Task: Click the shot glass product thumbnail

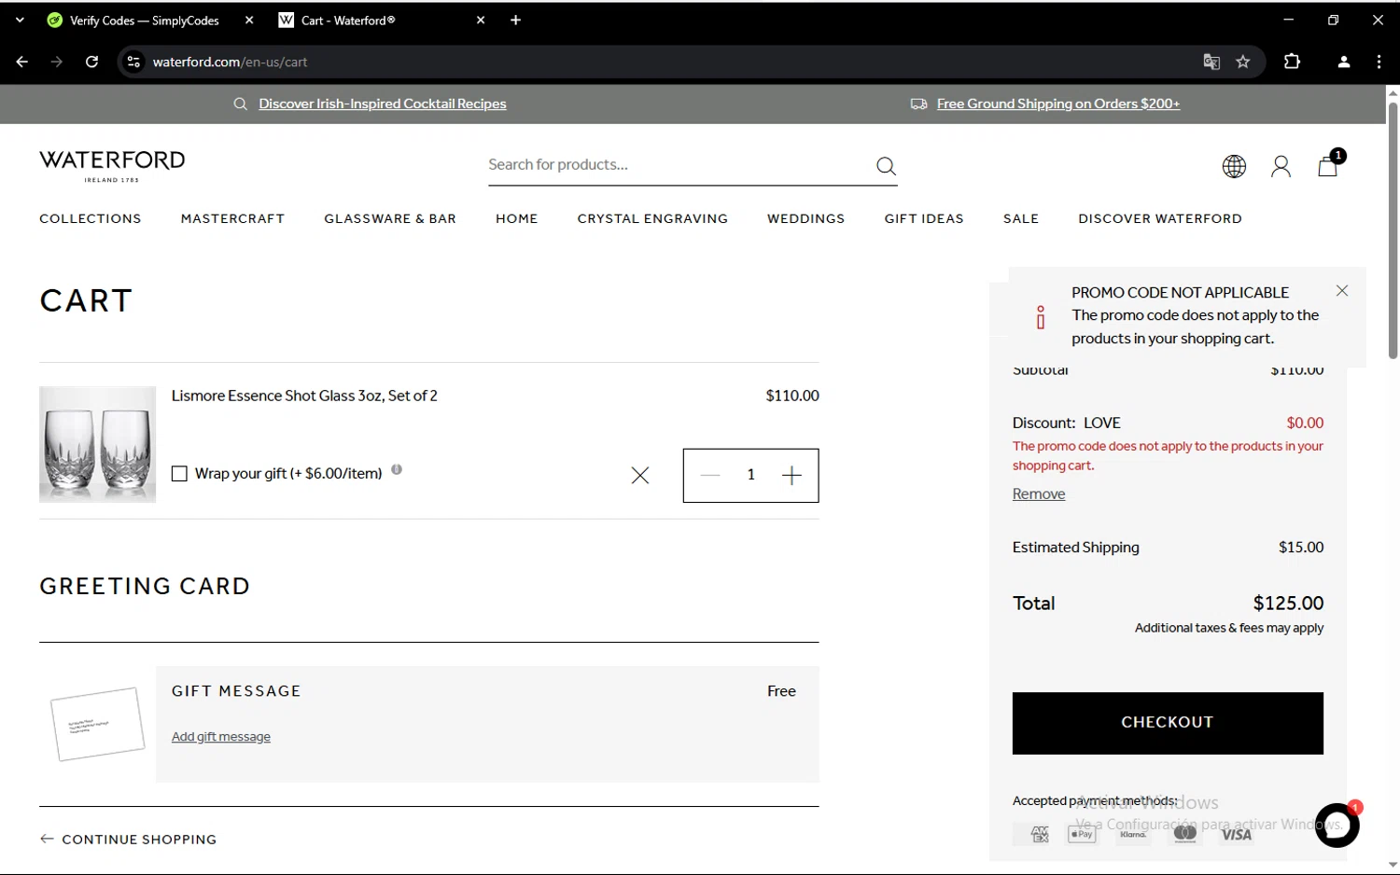Action: pyautogui.click(x=97, y=444)
